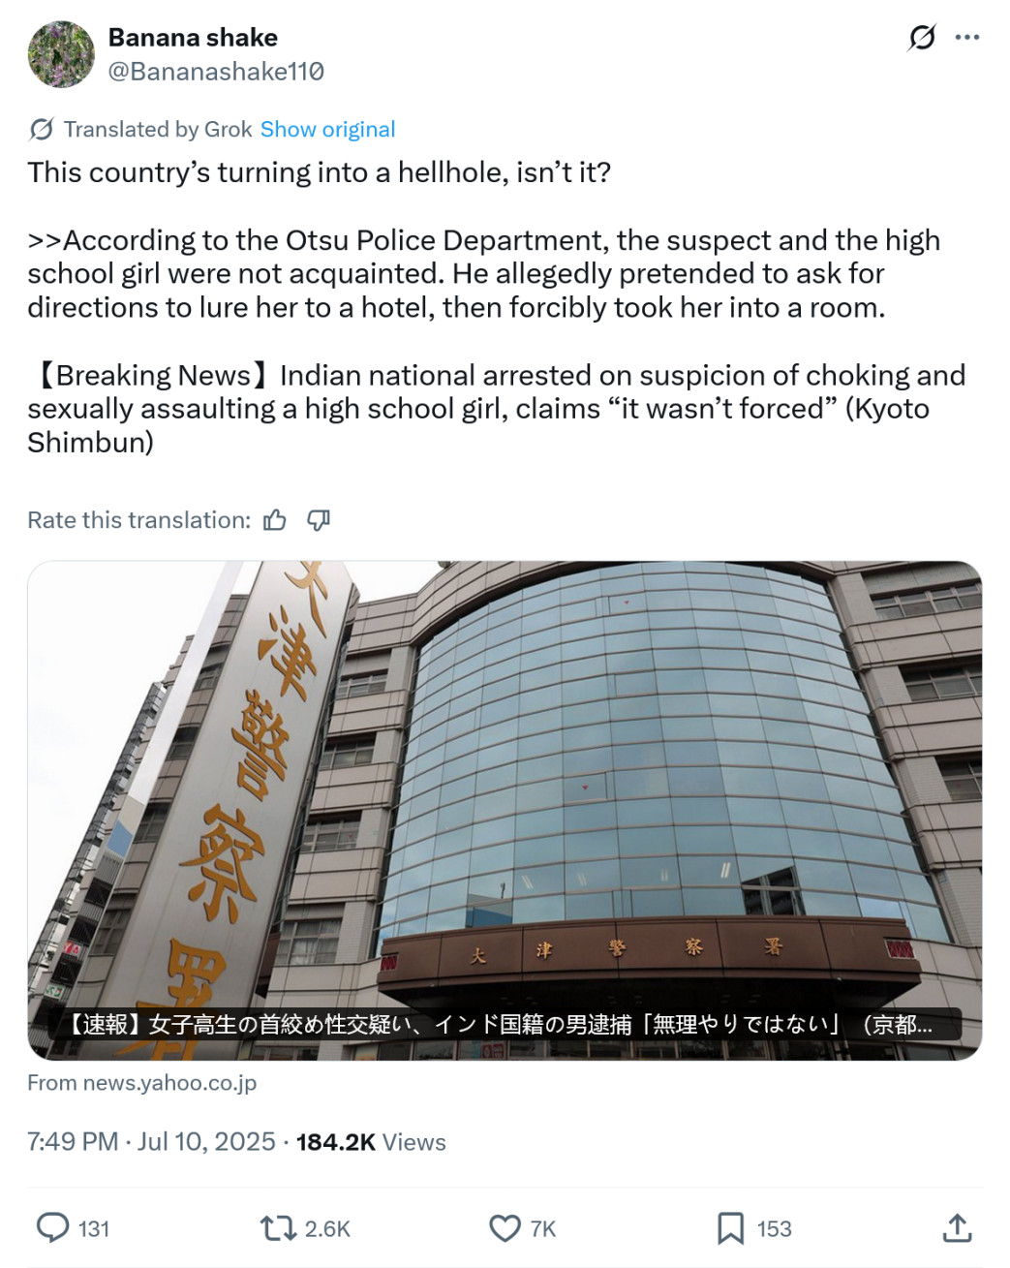View the 184.2K Views analytics

pyautogui.click(x=371, y=1142)
